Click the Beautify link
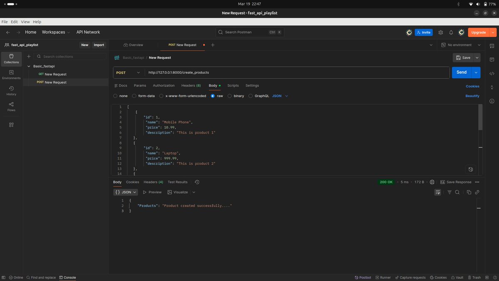499x281 pixels. 472,96
